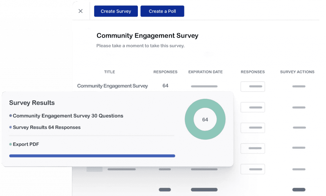
Task: Click the Create Survey button
Action: (116, 11)
